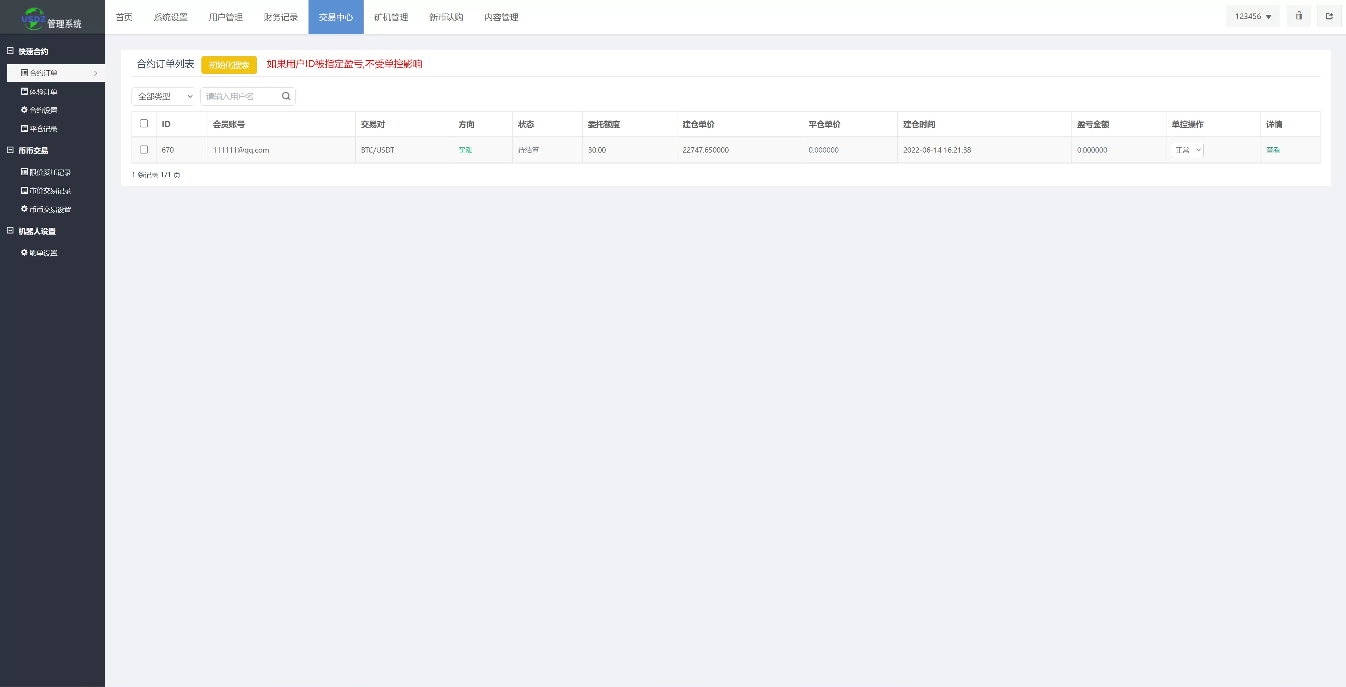Screen dimensions: 1346x687
Task: Click the 查看 details link
Action: (x=1273, y=150)
